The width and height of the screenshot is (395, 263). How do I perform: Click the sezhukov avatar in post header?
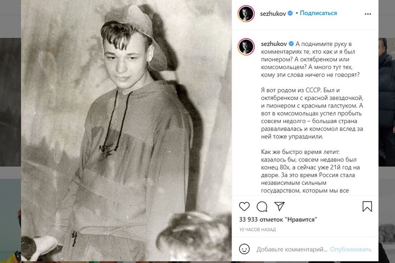click(246, 14)
